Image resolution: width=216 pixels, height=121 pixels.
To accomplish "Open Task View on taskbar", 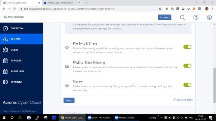I will 20,118.
